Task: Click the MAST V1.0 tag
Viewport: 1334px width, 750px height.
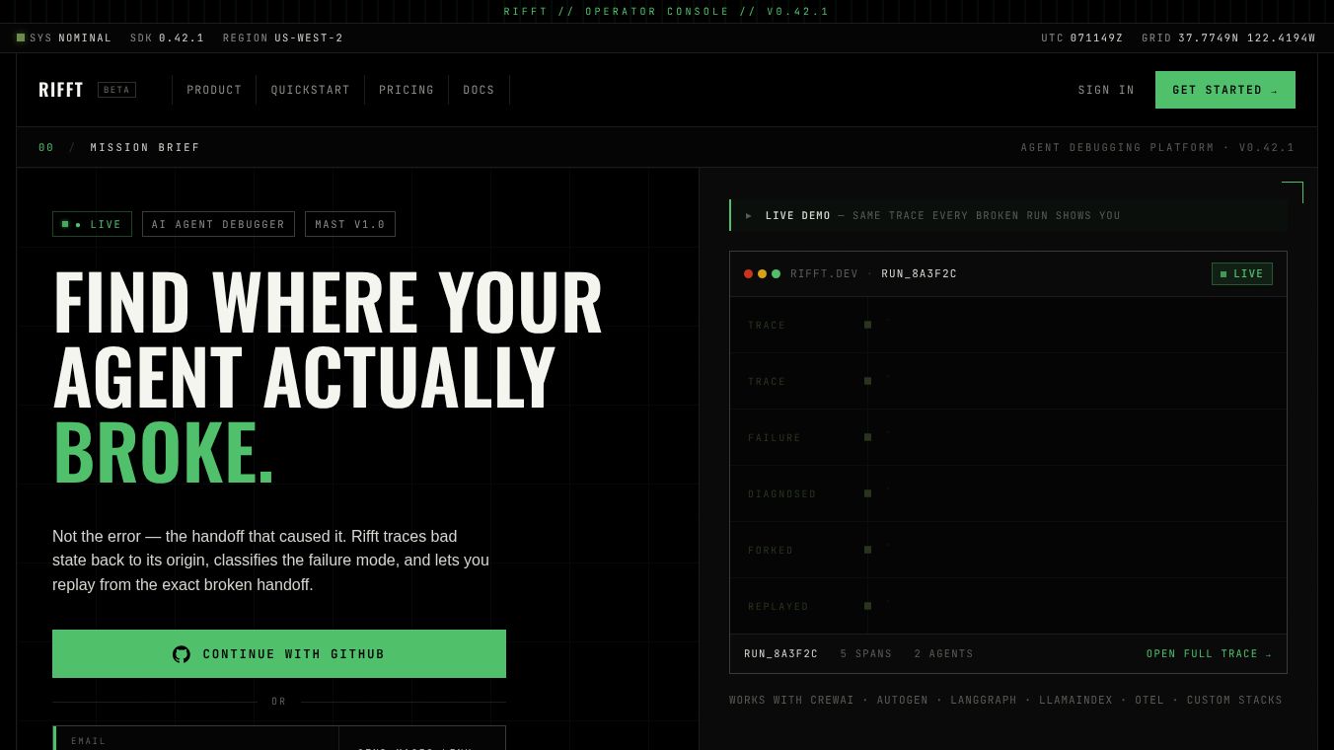Action: (x=350, y=224)
